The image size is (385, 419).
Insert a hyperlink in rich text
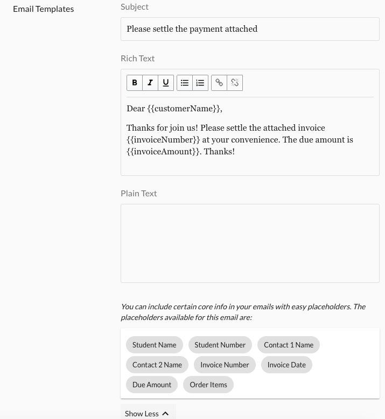pos(219,83)
